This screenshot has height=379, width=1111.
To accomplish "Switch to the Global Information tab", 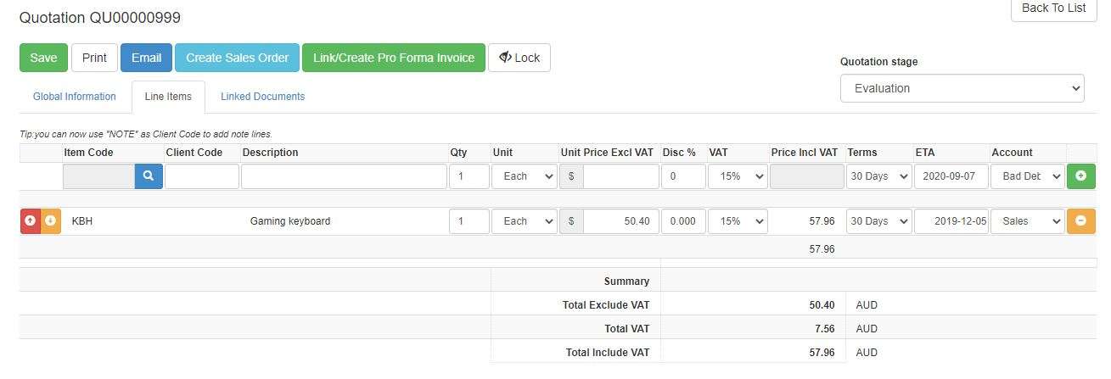I will pos(75,97).
